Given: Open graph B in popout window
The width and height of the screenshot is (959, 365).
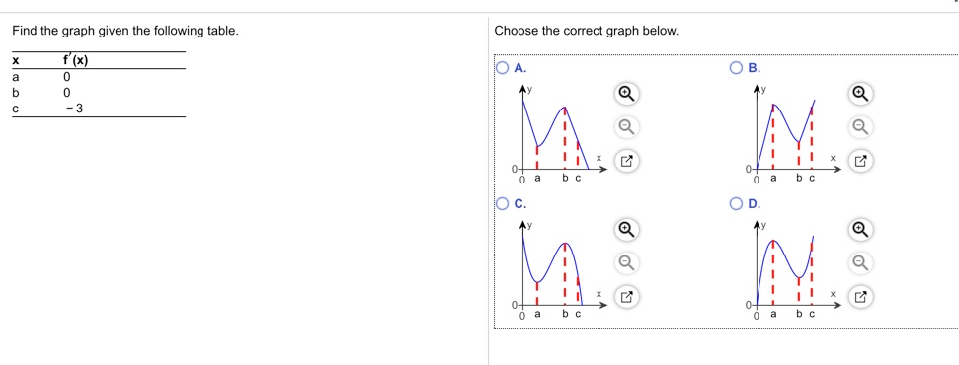Looking at the screenshot, I should pyautogui.click(x=859, y=162).
